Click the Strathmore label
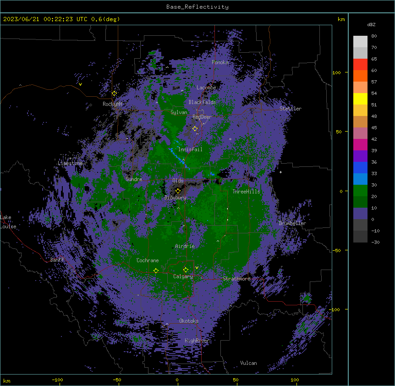This screenshot has height=386, width=395. pos(236,279)
